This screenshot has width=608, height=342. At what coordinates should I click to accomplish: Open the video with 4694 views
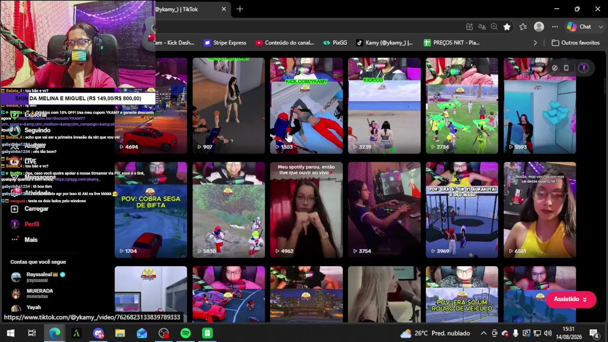pos(151,105)
